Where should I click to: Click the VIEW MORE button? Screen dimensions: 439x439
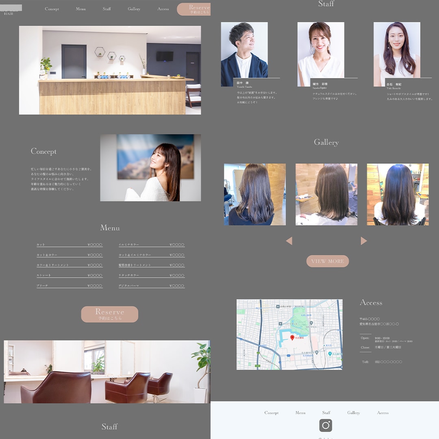(327, 261)
